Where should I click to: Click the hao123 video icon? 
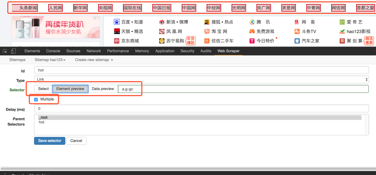[342, 31]
